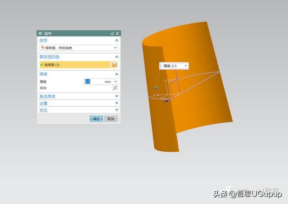Viewport: 288px width, 204px height.
Task: Collapse the 类型 section
Action: 117,40
